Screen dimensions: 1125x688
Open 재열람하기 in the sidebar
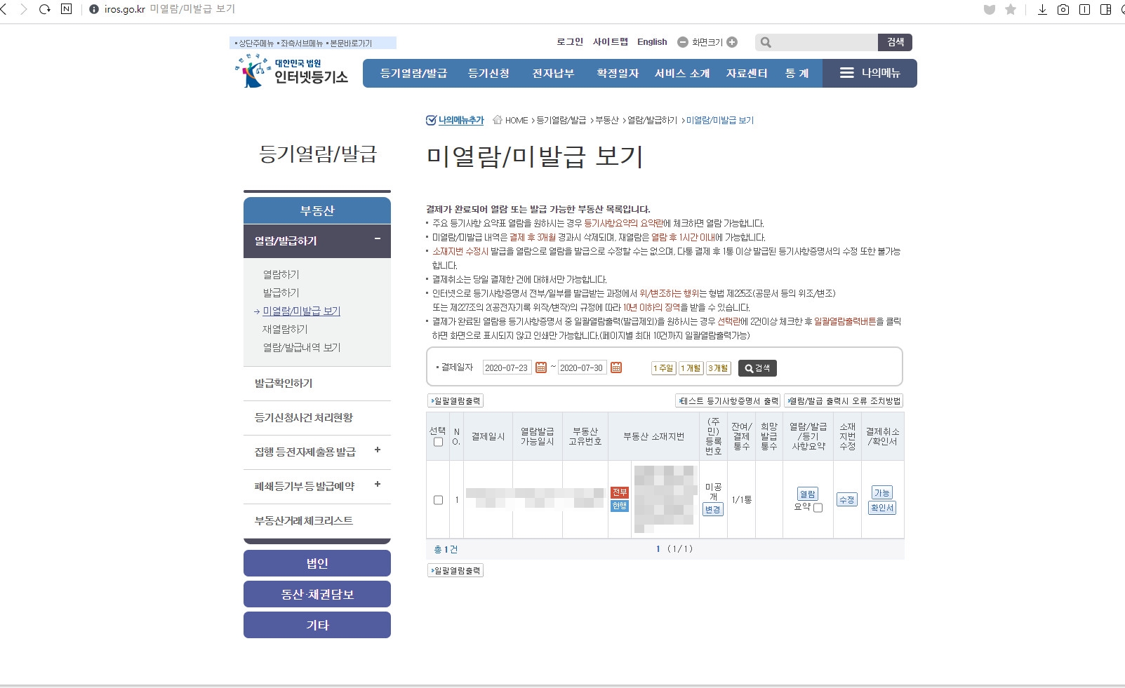pyautogui.click(x=285, y=329)
